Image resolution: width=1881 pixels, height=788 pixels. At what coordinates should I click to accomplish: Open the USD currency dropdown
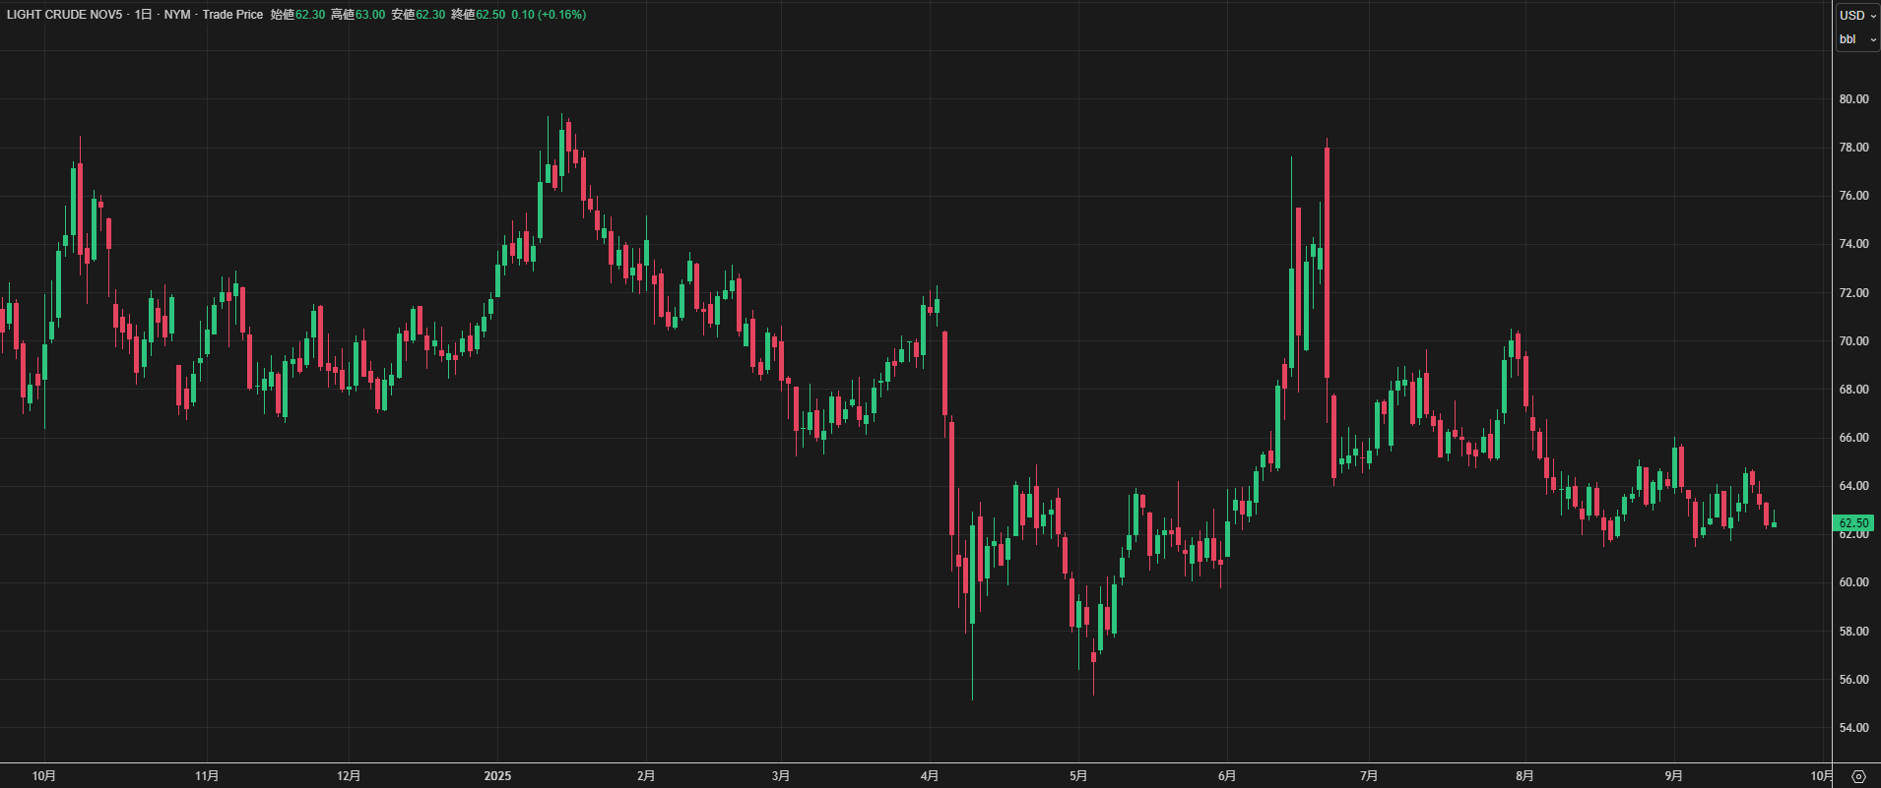coord(1857,15)
